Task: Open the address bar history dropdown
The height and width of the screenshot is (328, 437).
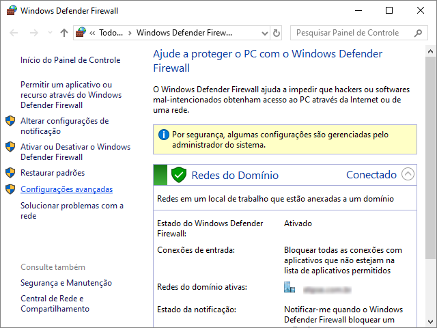Action: point(264,33)
